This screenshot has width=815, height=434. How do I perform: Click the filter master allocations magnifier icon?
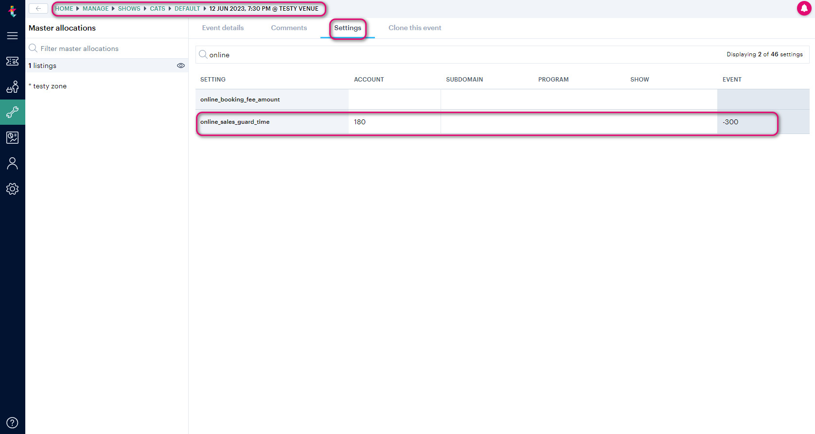[33, 48]
